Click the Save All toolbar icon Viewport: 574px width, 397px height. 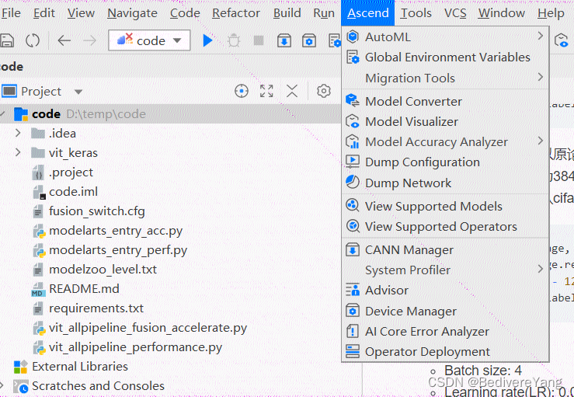click(x=6, y=40)
